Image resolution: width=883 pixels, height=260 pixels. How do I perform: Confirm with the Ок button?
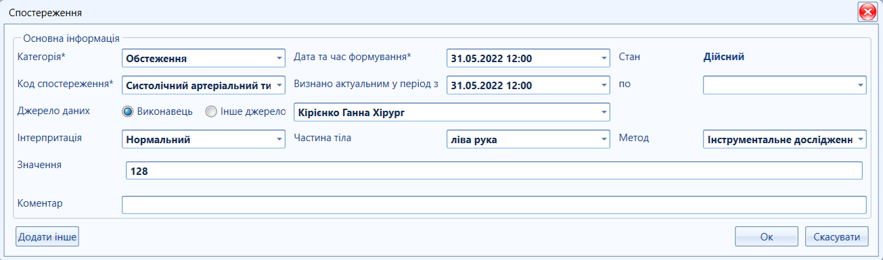pyautogui.click(x=767, y=236)
